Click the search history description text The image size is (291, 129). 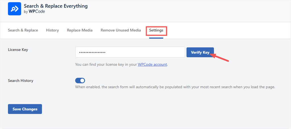point(175,87)
